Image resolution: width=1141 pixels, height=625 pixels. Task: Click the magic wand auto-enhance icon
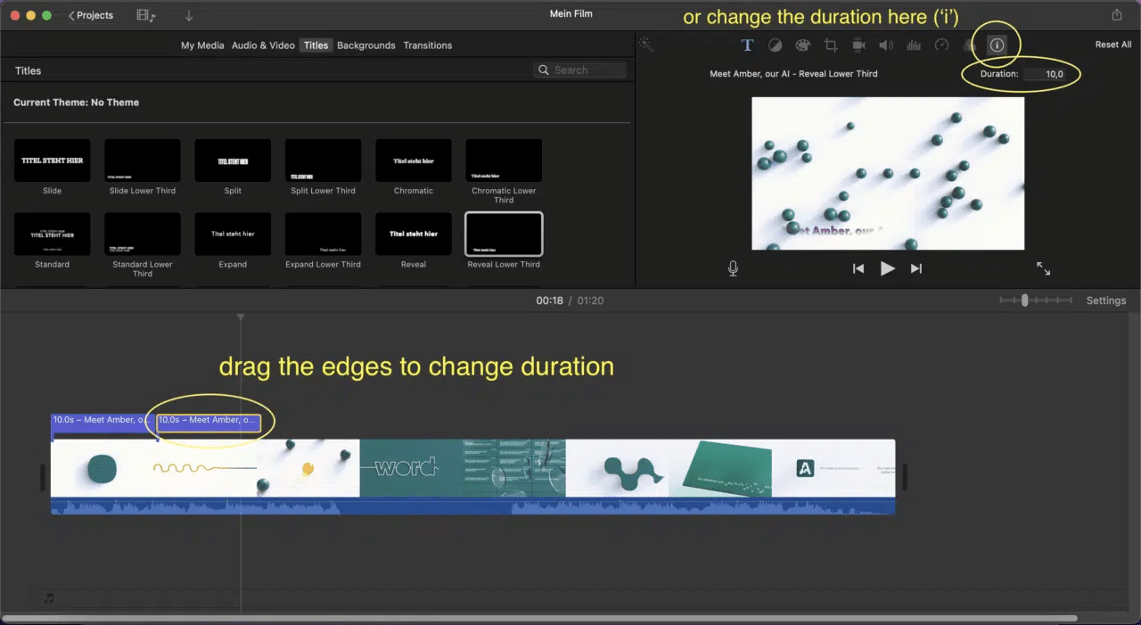click(646, 45)
